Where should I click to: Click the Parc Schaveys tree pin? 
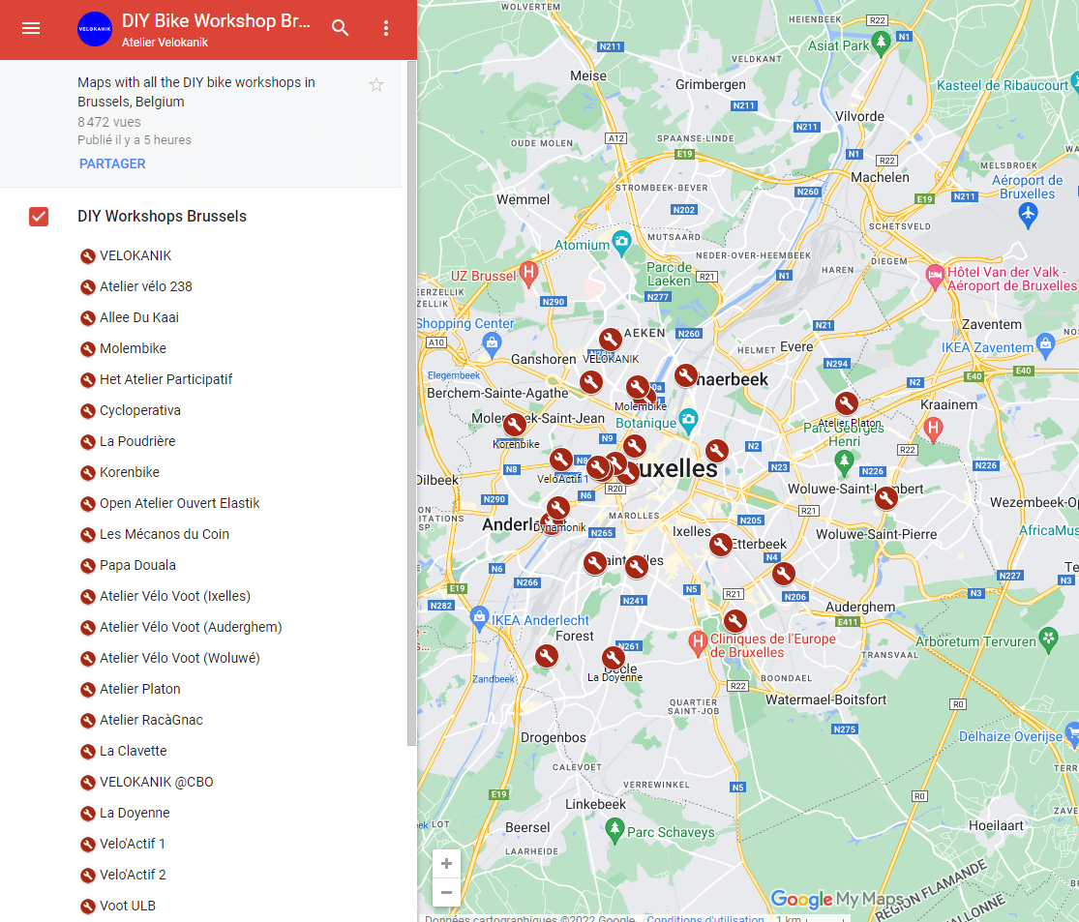click(614, 830)
